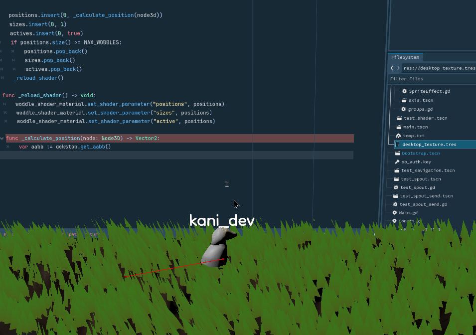Click the SpriteEffect.gd script icon
This screenshot has height=335, width=476.
tap(405, 91)
